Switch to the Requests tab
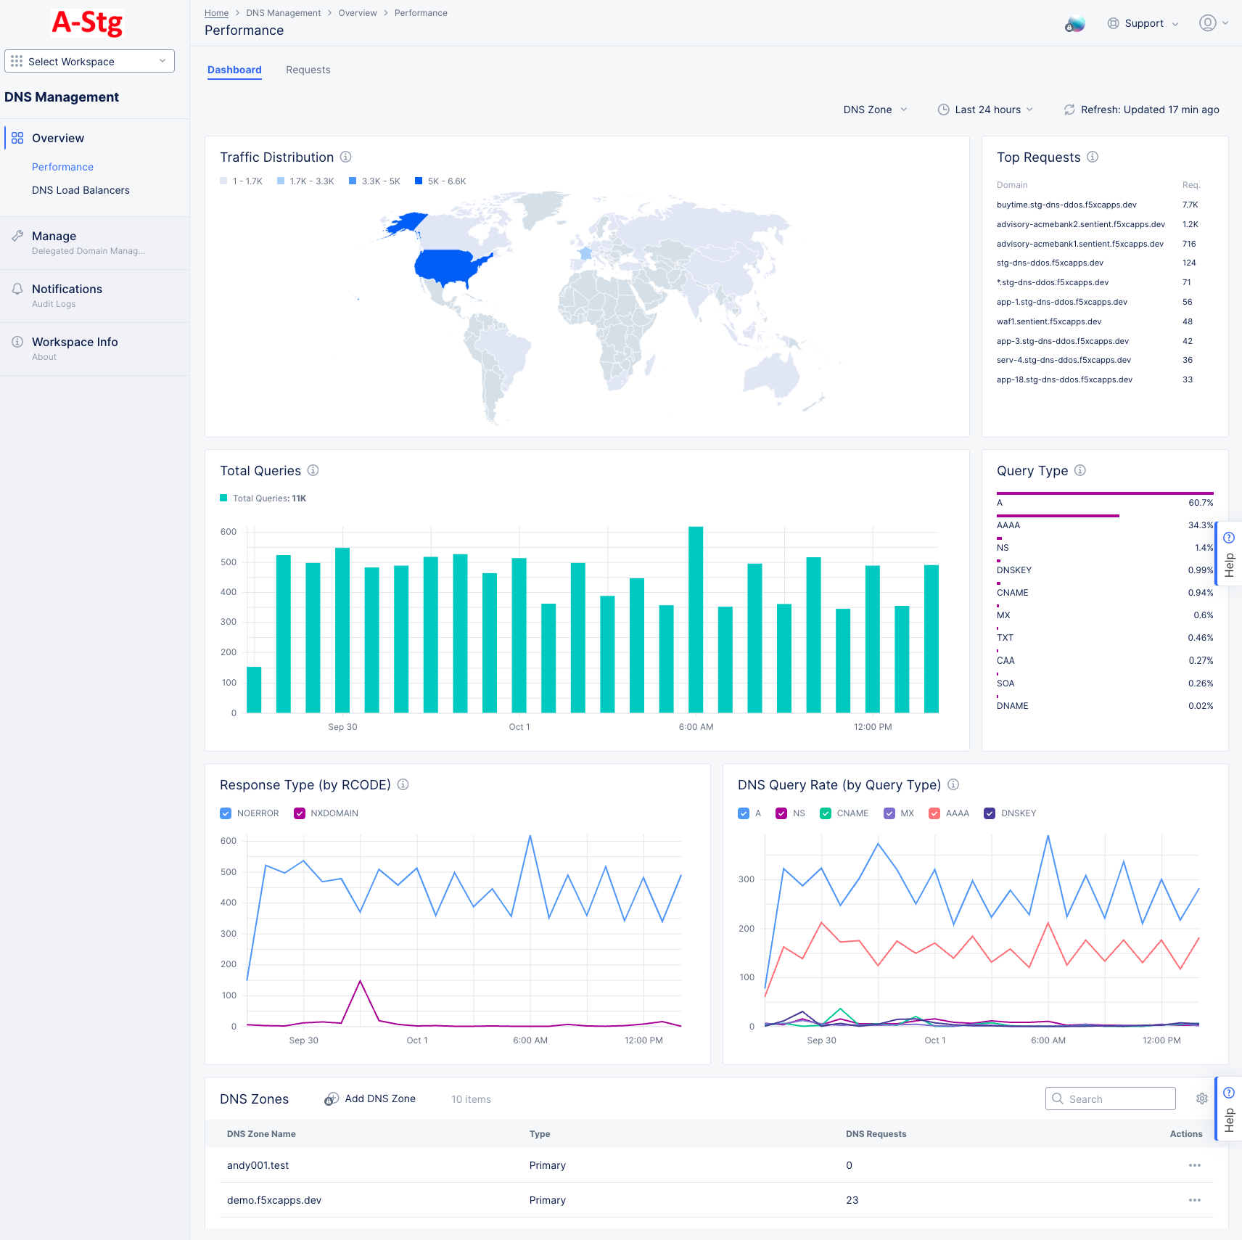The image size is (1242, 1240). tap(308, 70)
